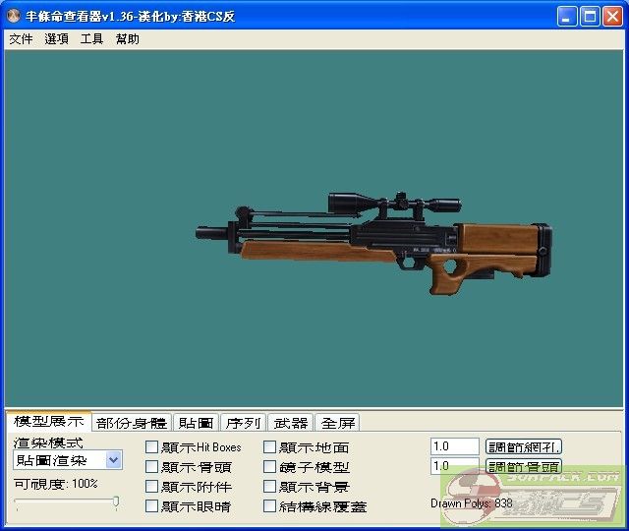Switch to the 貼圖 tab
Viewport: 629px width, 531px height.
196,423
